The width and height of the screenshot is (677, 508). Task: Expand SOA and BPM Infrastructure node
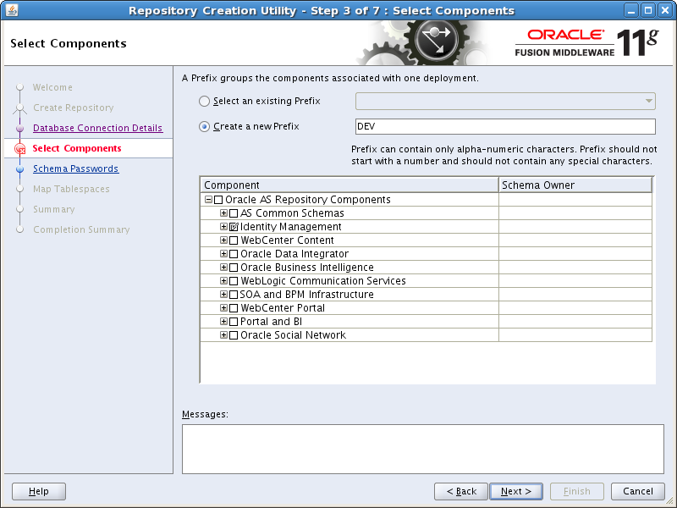(223, 294)
